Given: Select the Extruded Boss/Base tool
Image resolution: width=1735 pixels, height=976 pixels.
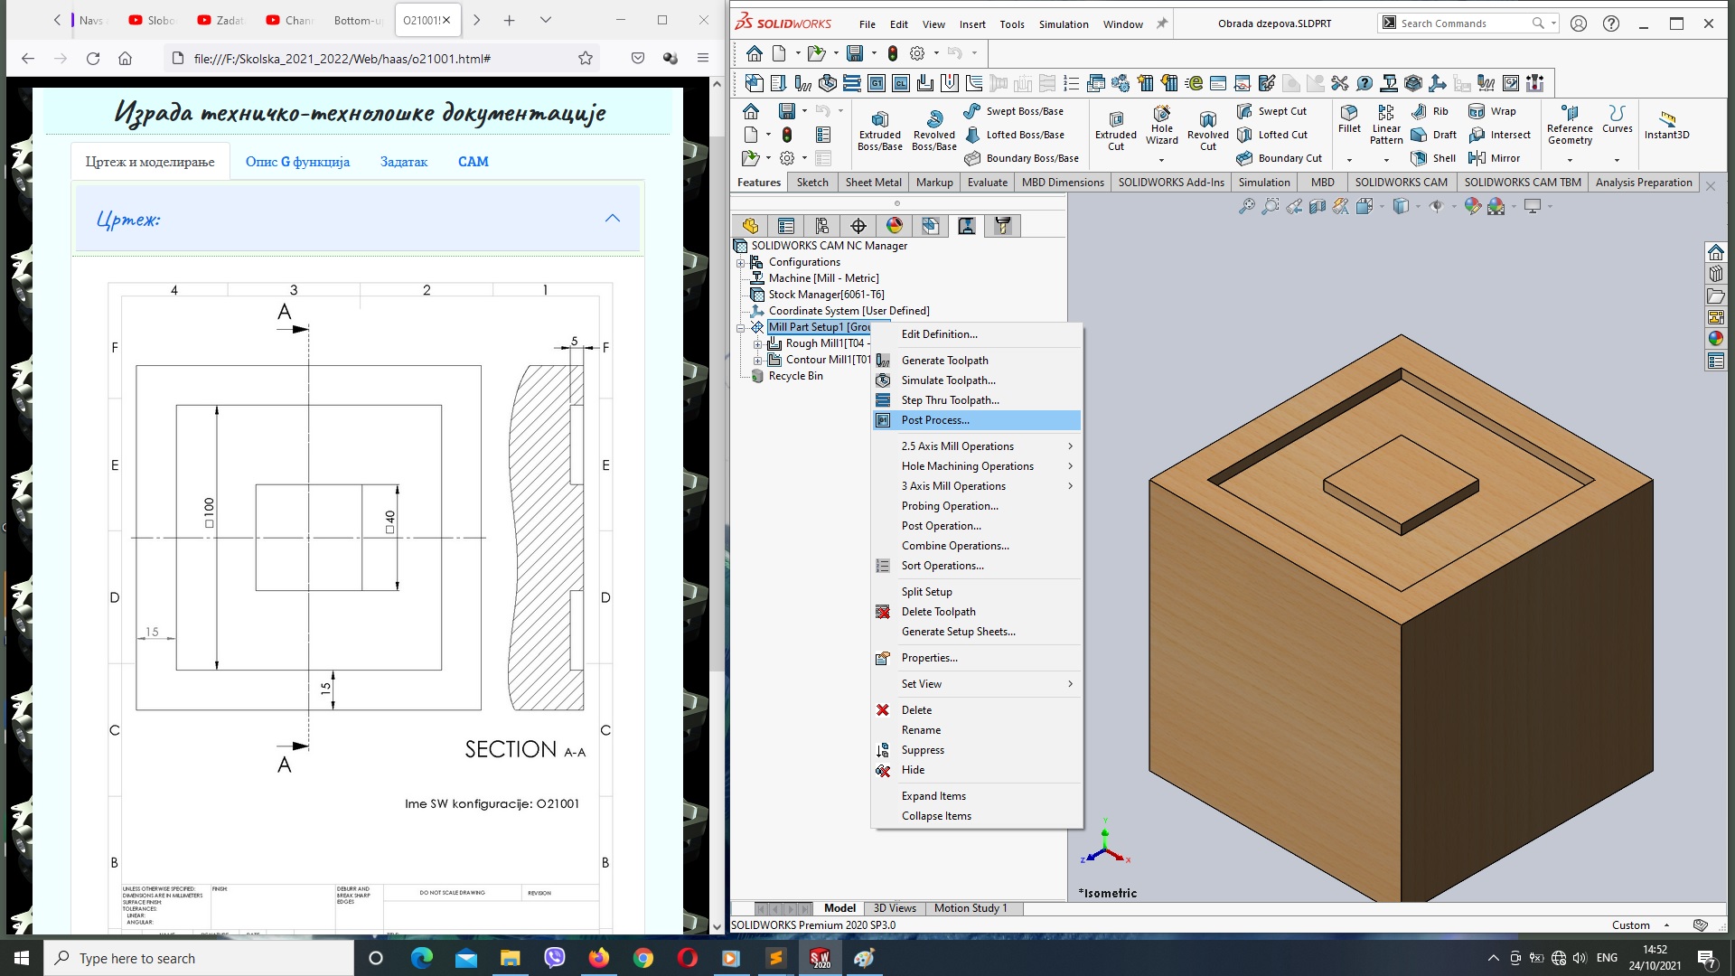Looking at the screenshot, I should point(879,129).
